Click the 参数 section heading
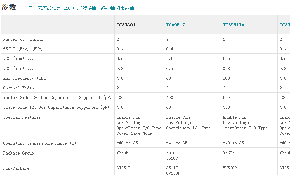Image resolution: width=291 pixels, height=175 pixels. pos(9,7)
